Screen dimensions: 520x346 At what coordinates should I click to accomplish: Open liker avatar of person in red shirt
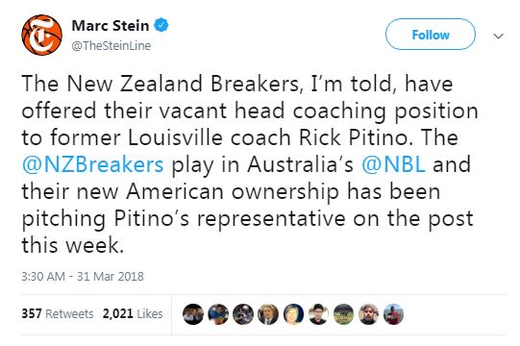click(394, 314)
